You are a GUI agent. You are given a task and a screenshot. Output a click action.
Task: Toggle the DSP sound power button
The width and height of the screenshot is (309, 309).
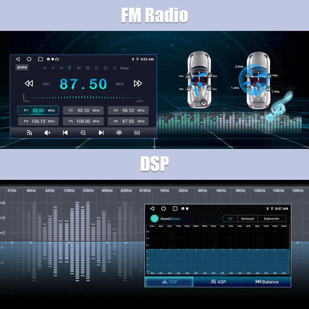pos(154,218)
